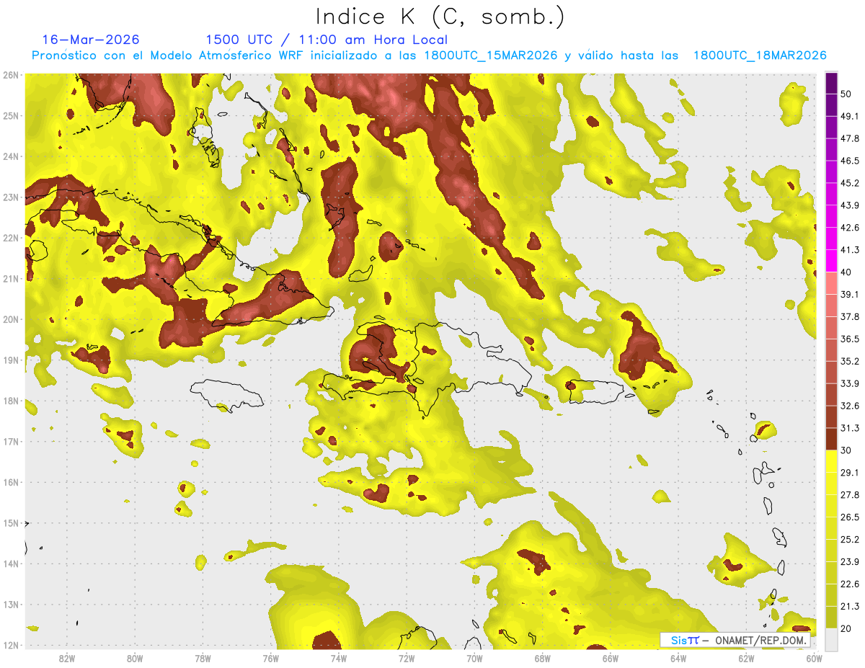Viewport: 865px width, 668px height.
Task: Click longitude label "64W"
Action: click(678, 658)
